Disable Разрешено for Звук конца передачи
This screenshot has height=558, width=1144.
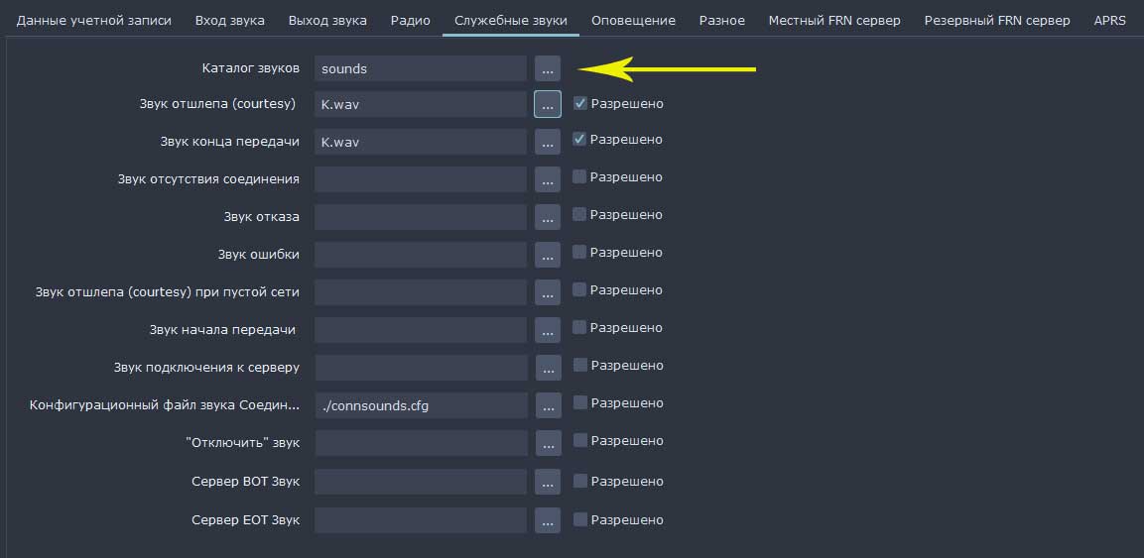(580, 139)
